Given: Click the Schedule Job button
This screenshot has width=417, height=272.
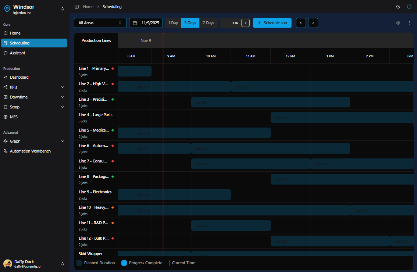Looking at the screenshot, I should pyautogui.click(x=272, y=23).
